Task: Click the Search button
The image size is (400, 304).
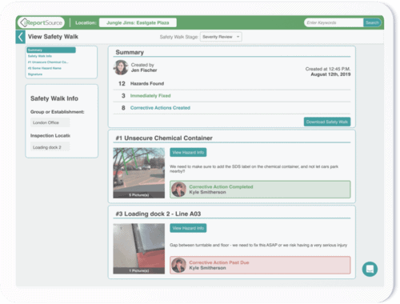Action: point(372,22)
